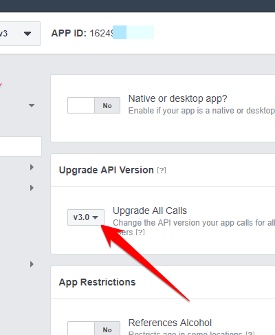Screen dimensions: 275x335
Task: Select the highlighted white sidebar item
Action: click(21, 147)
